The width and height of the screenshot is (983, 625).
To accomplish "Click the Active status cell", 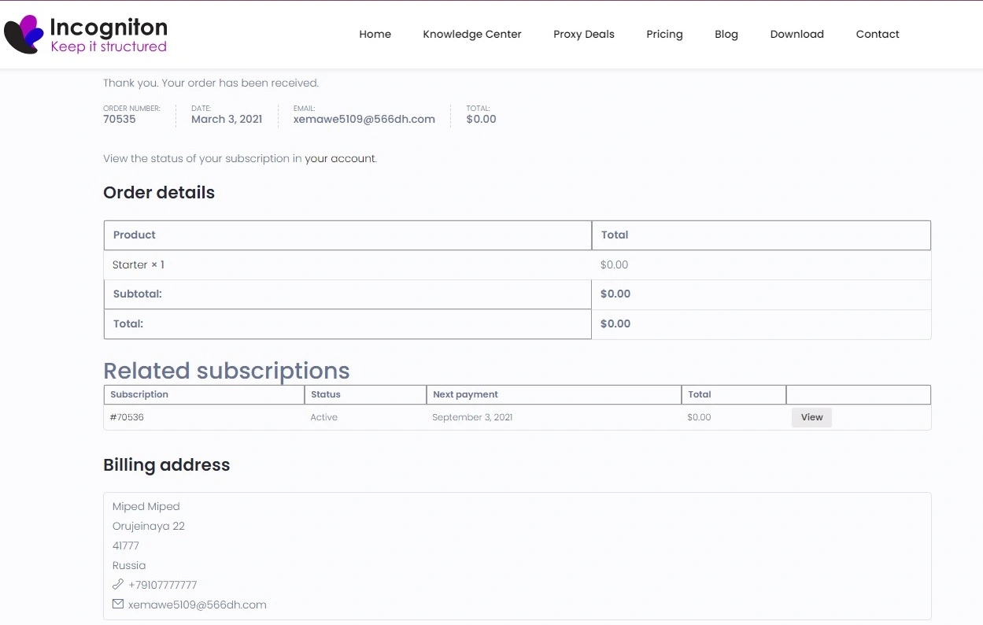I will [324, 417].
